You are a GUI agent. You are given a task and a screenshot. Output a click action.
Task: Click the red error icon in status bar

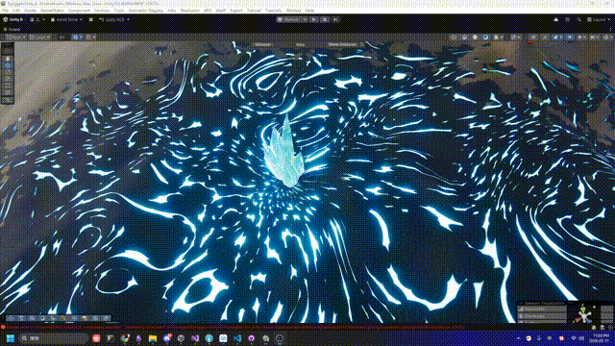(x=3, y=327)
